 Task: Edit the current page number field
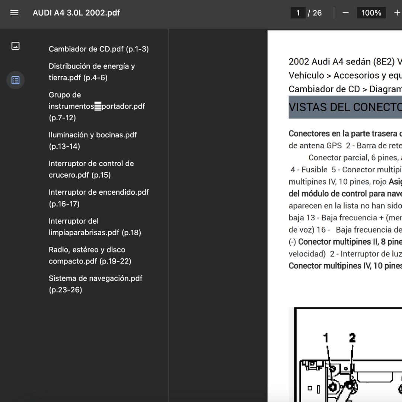(x=298, y=13)
